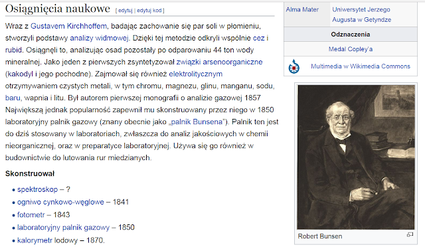Open 'Multimedia w Wikimedia Commons' link
Viewport: 425px width, 249px height.
click(x=361, y=66)
